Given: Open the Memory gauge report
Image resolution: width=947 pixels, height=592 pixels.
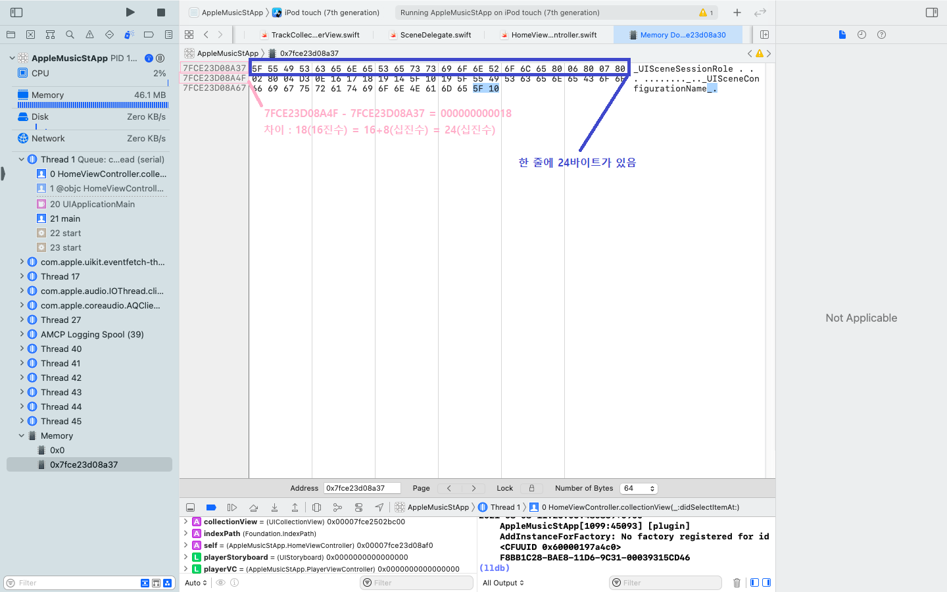Looking at the screenshot, I should click(92, 99).
